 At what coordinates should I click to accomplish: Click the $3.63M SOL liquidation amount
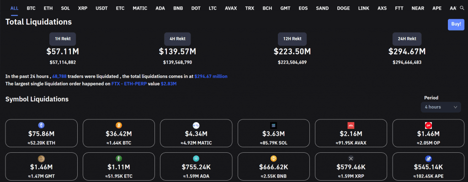[273, 134]
